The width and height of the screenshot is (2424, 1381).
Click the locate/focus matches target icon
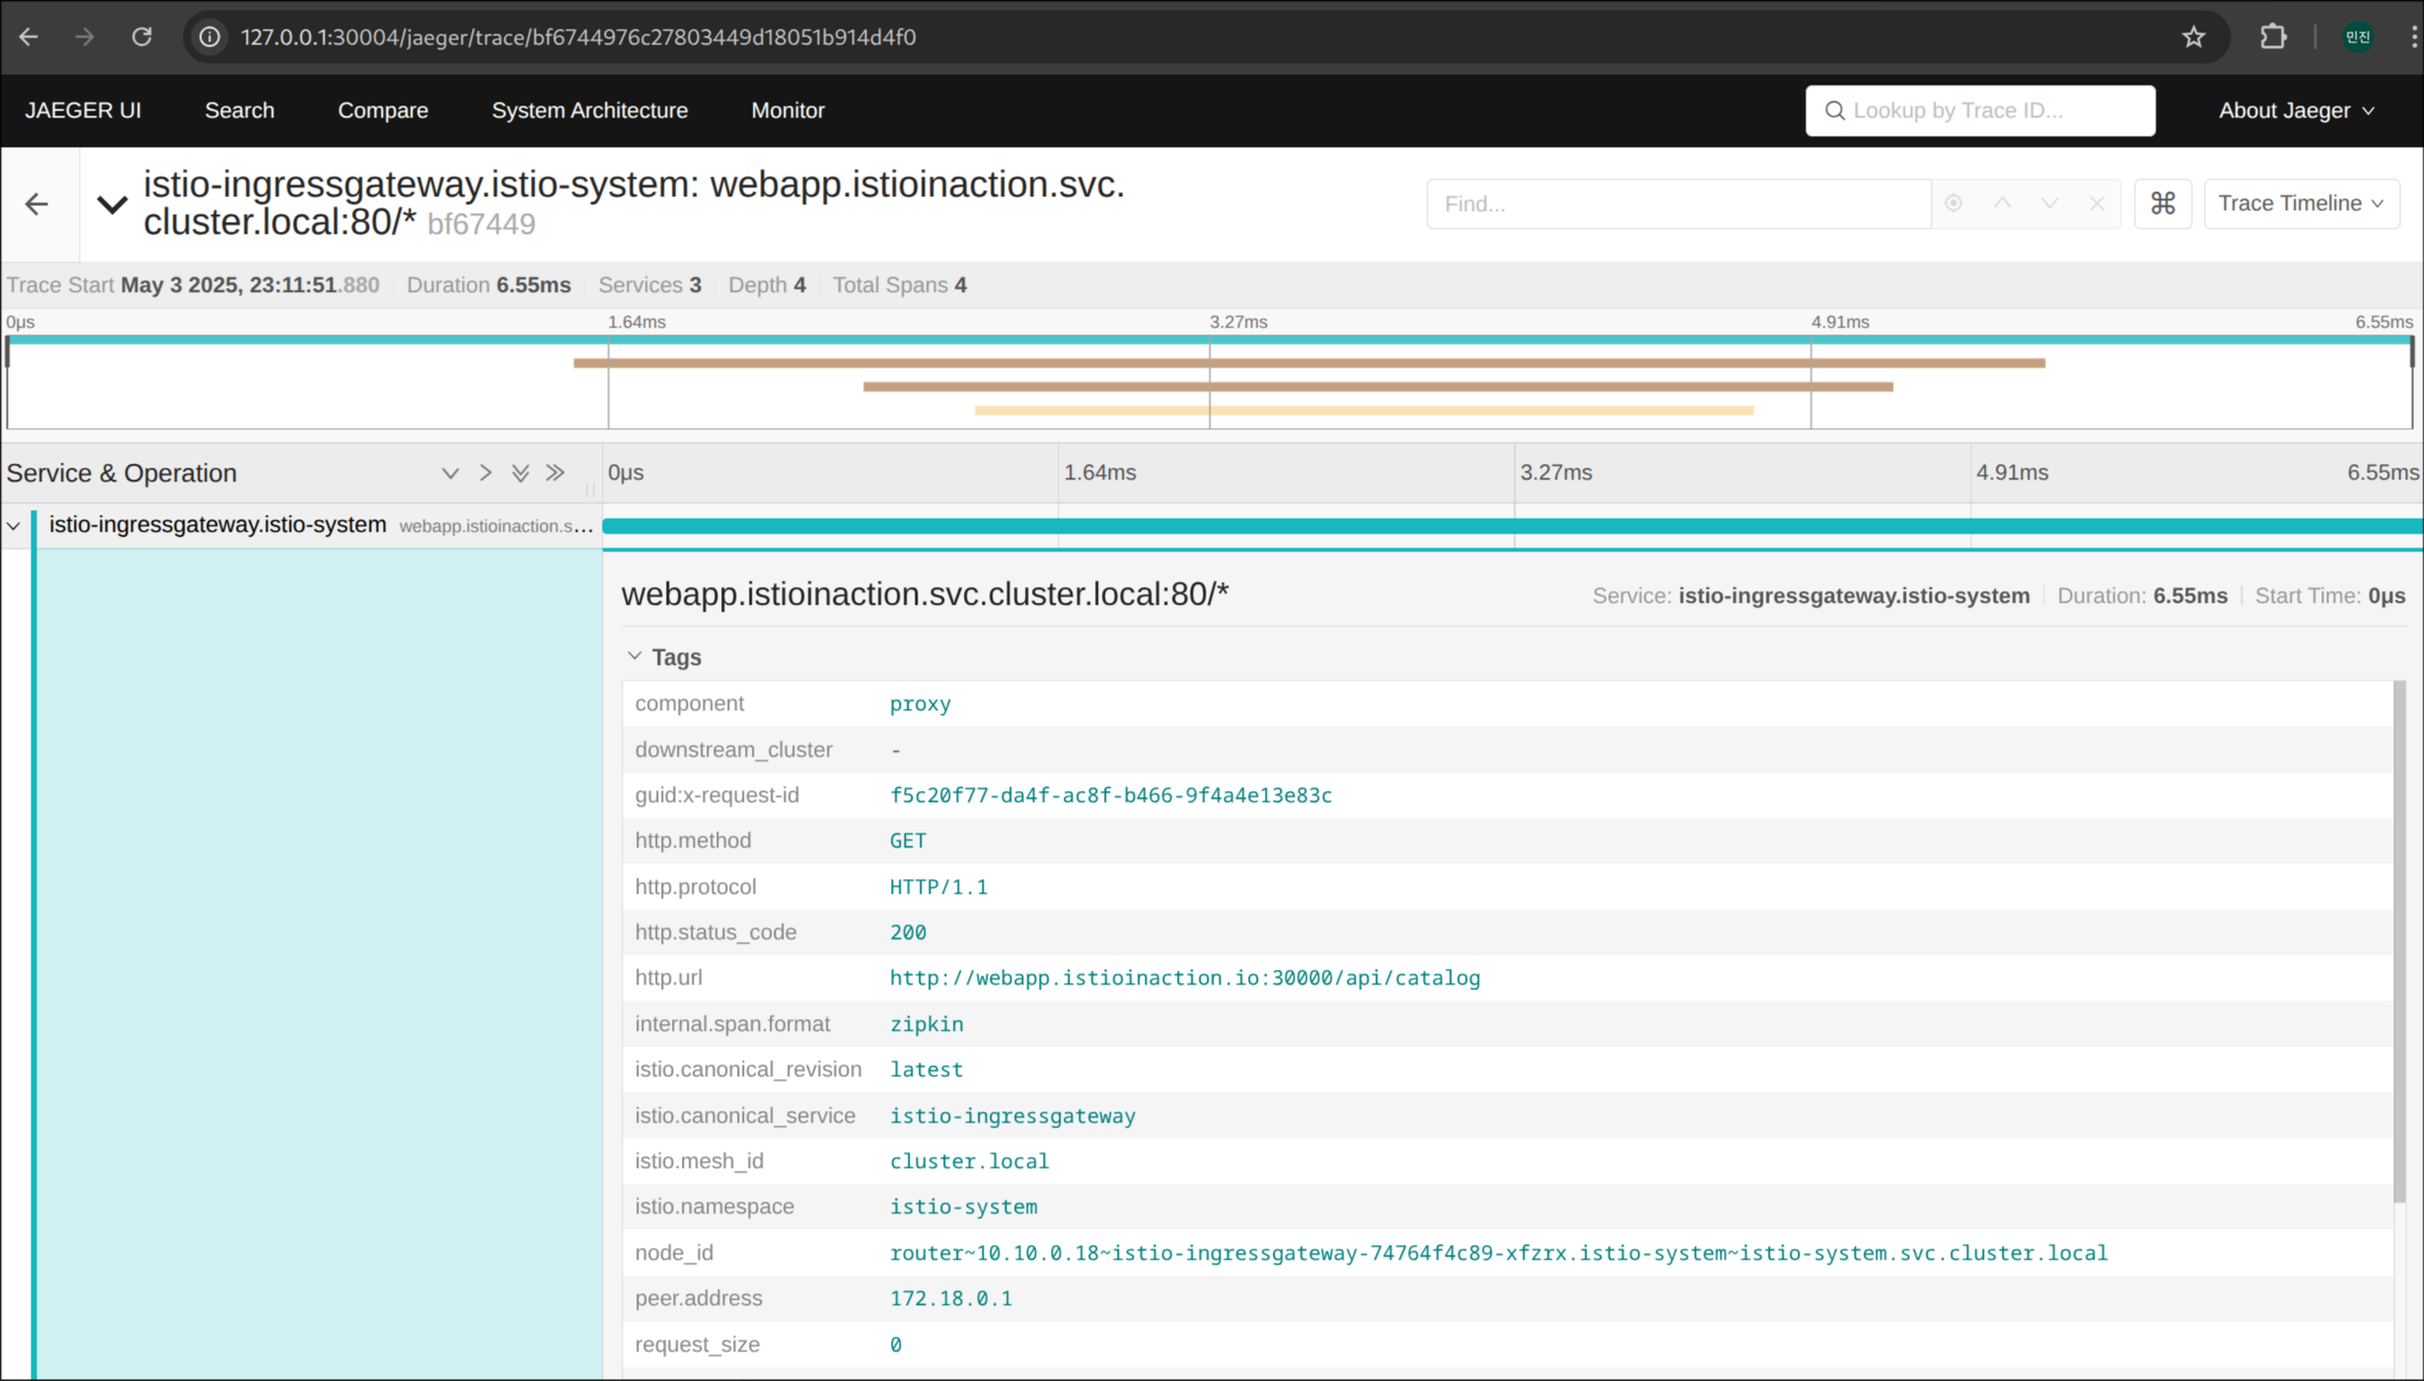click(1953, 203)
